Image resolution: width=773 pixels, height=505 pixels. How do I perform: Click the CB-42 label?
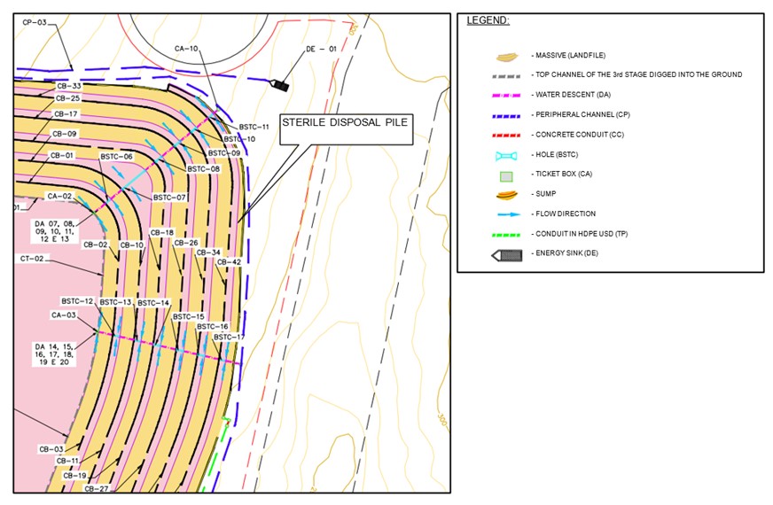tap(230, 262)
